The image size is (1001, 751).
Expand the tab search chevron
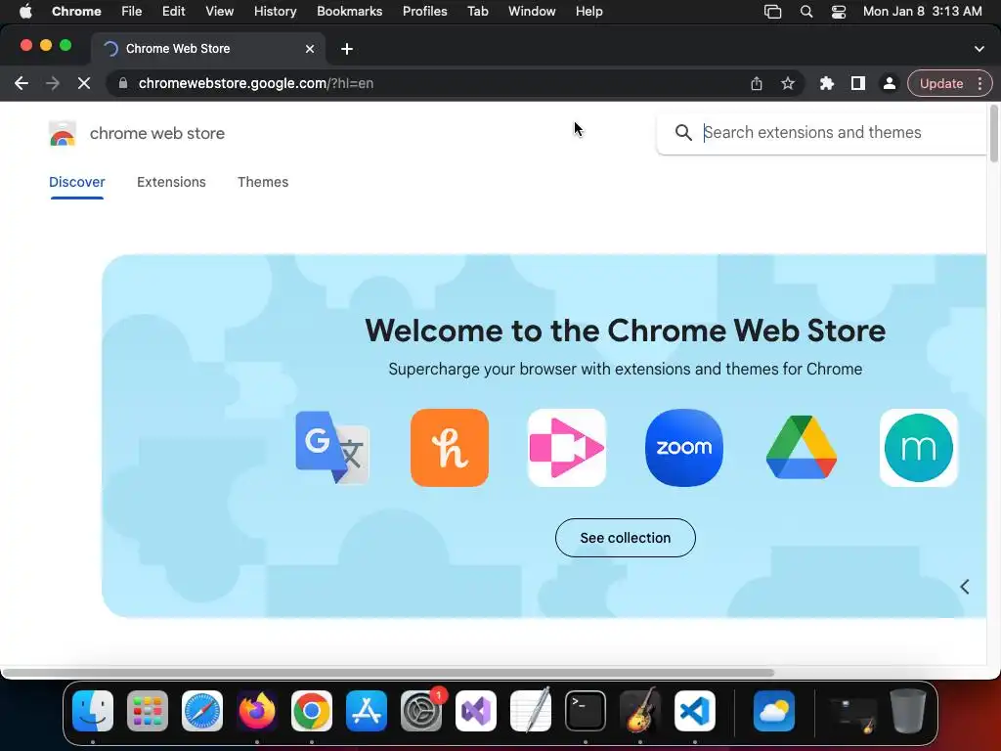(979, 49)
